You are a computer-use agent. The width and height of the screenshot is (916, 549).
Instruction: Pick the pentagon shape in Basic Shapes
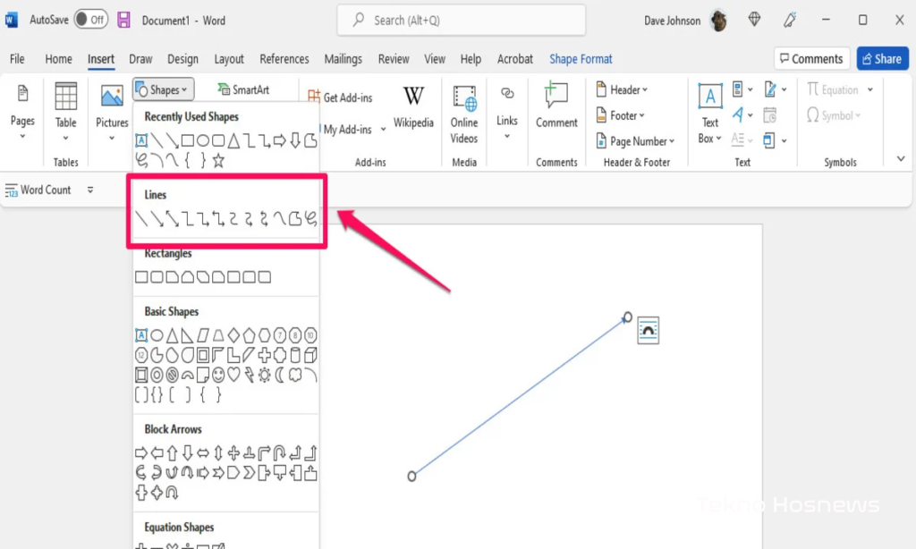click(x=250, y=335)
